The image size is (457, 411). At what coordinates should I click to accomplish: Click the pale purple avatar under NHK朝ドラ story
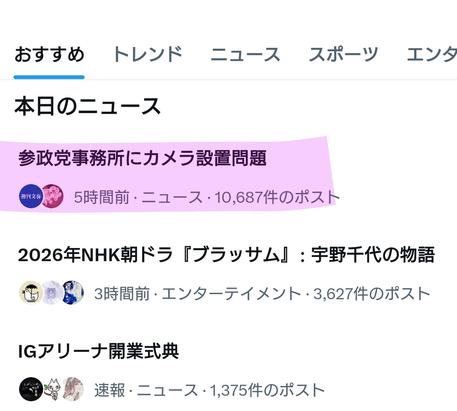point(52,292)
